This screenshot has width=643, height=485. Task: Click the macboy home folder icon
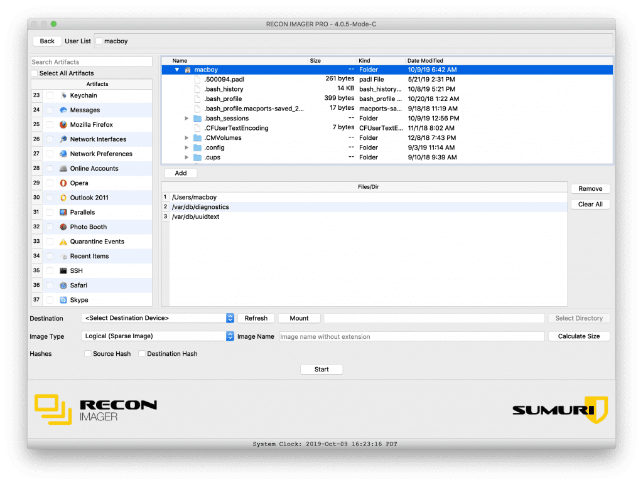click(x=188, y=70)
